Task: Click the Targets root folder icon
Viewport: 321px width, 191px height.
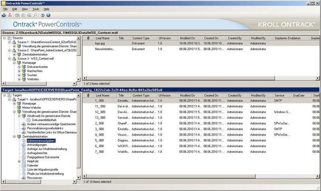Action: [9, 95]
